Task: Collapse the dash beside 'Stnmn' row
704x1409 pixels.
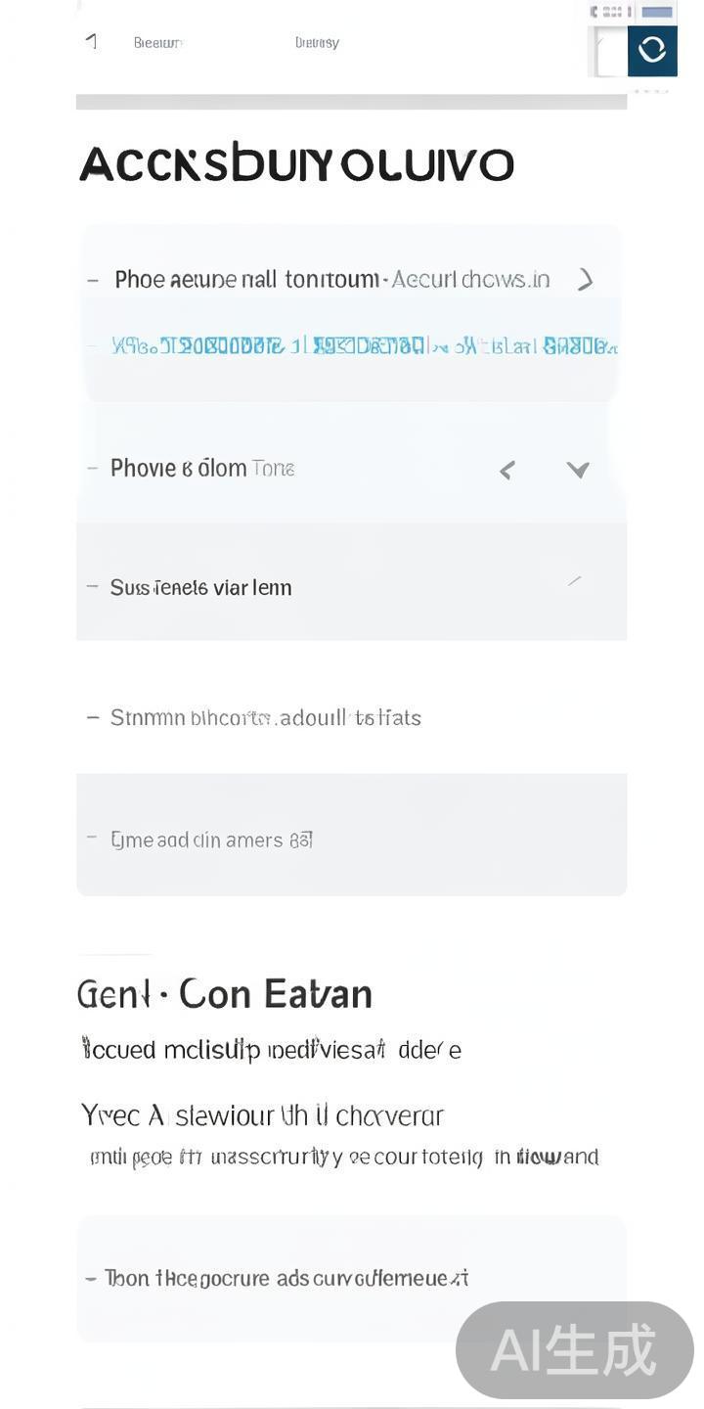Action: coord(93,717)
